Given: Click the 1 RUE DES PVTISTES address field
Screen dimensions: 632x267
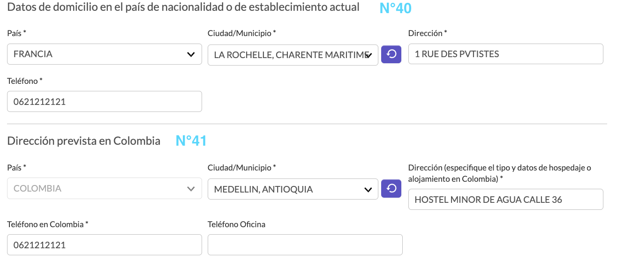Looking at the screenshot, I should tap(506, 54).
